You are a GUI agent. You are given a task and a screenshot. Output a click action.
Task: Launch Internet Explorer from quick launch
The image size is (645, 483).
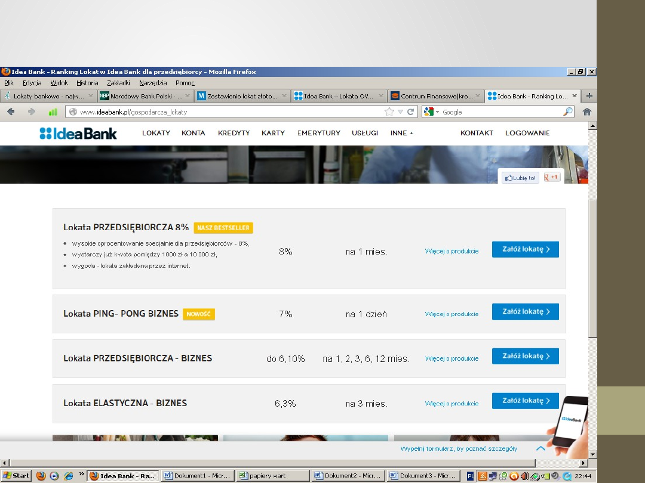click(68, 476)
